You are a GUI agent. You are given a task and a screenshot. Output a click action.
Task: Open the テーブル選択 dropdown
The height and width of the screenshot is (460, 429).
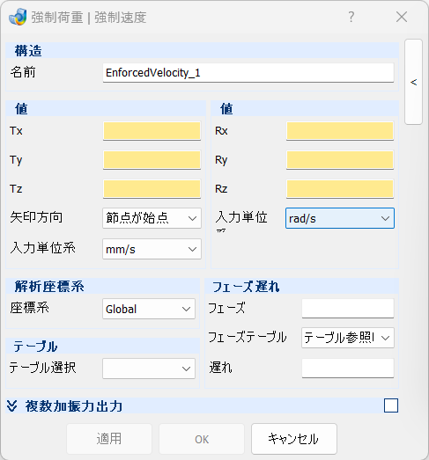pos(149,369)
